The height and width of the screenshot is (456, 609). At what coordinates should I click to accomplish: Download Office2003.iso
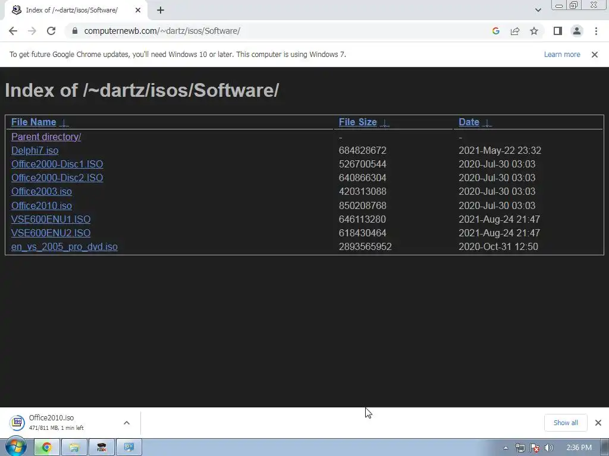42,192
